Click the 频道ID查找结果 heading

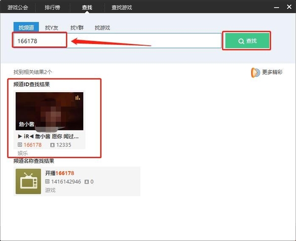coord(32,84)
